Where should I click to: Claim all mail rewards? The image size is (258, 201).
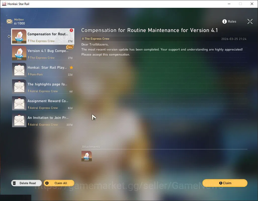(59, 183)
